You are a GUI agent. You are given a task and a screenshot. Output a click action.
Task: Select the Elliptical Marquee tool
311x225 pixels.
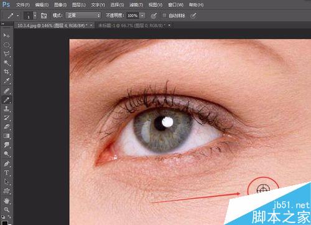click(x=6, y=45)
